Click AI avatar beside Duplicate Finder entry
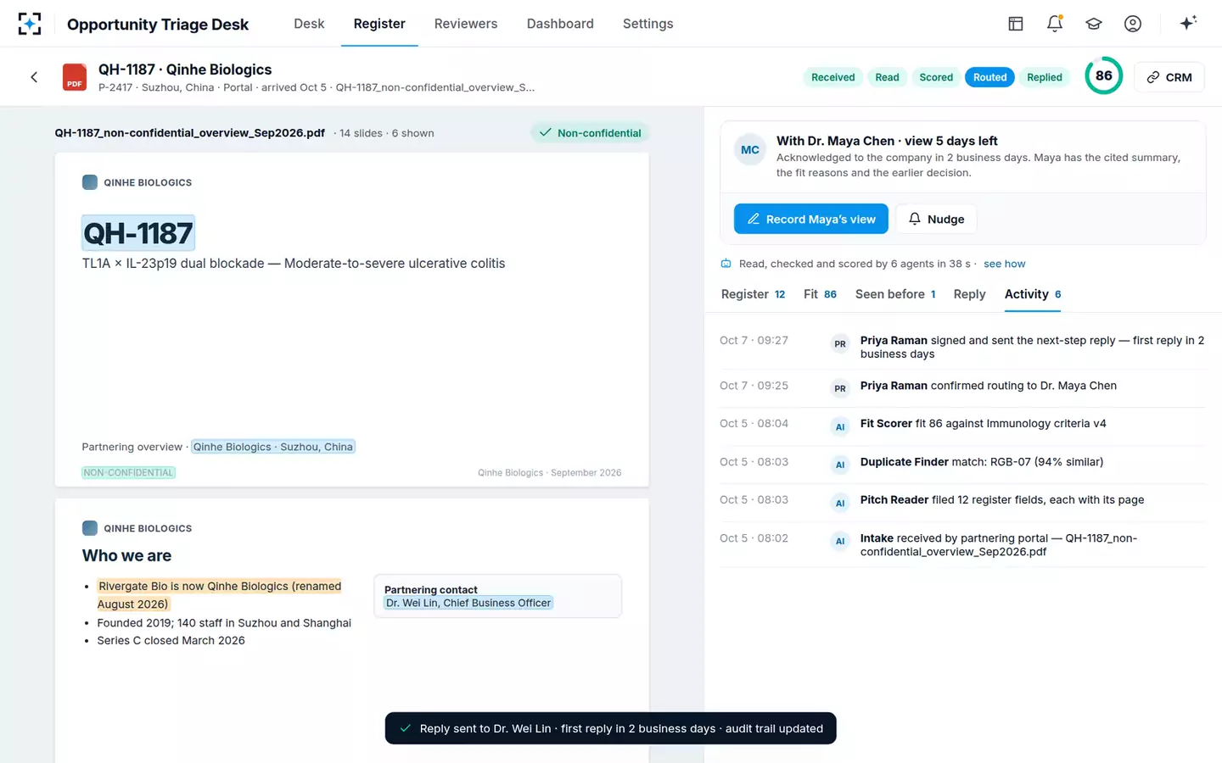The height and width of the screenshot is (763, 1222). [840, 465]
